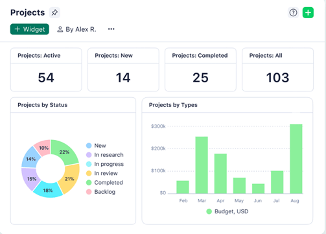The image size is (326, 234).
Task: Open the help question mark icon
Action: pos(293,12)
